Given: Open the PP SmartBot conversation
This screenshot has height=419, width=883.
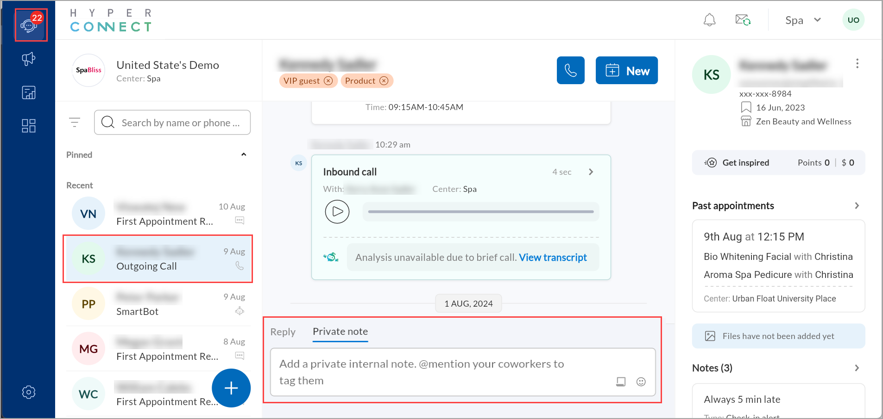Looking at the screenshot, I should pos(158,304).
